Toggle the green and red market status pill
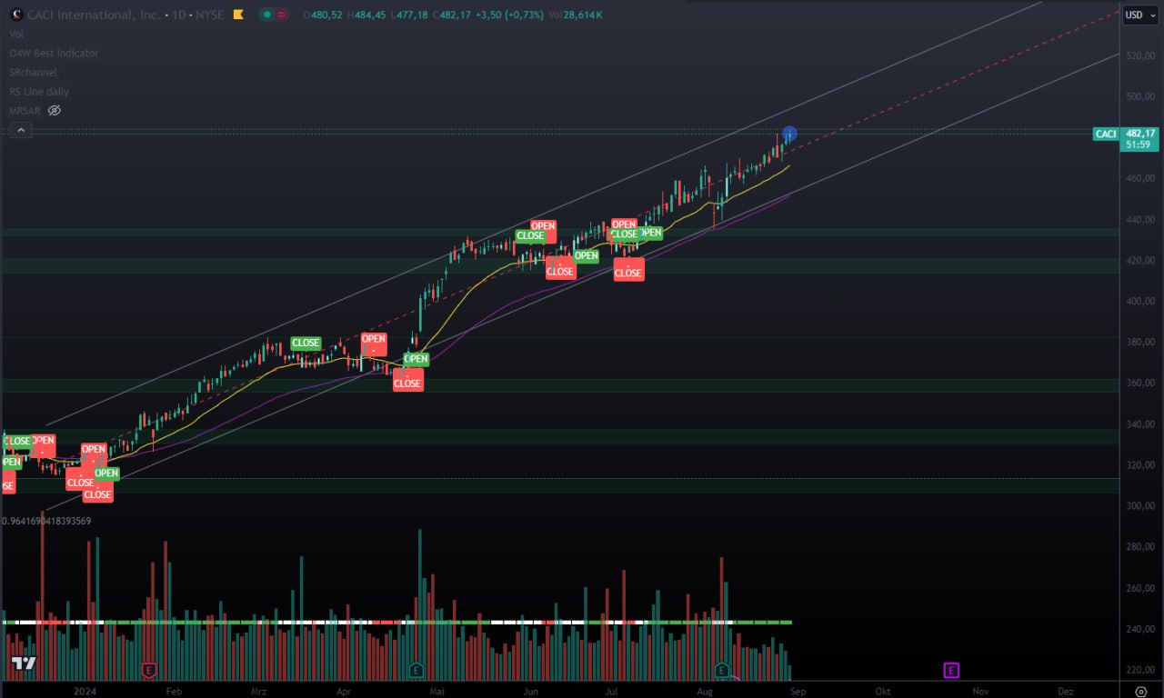 pyautogui.click(x=273, y=15)
